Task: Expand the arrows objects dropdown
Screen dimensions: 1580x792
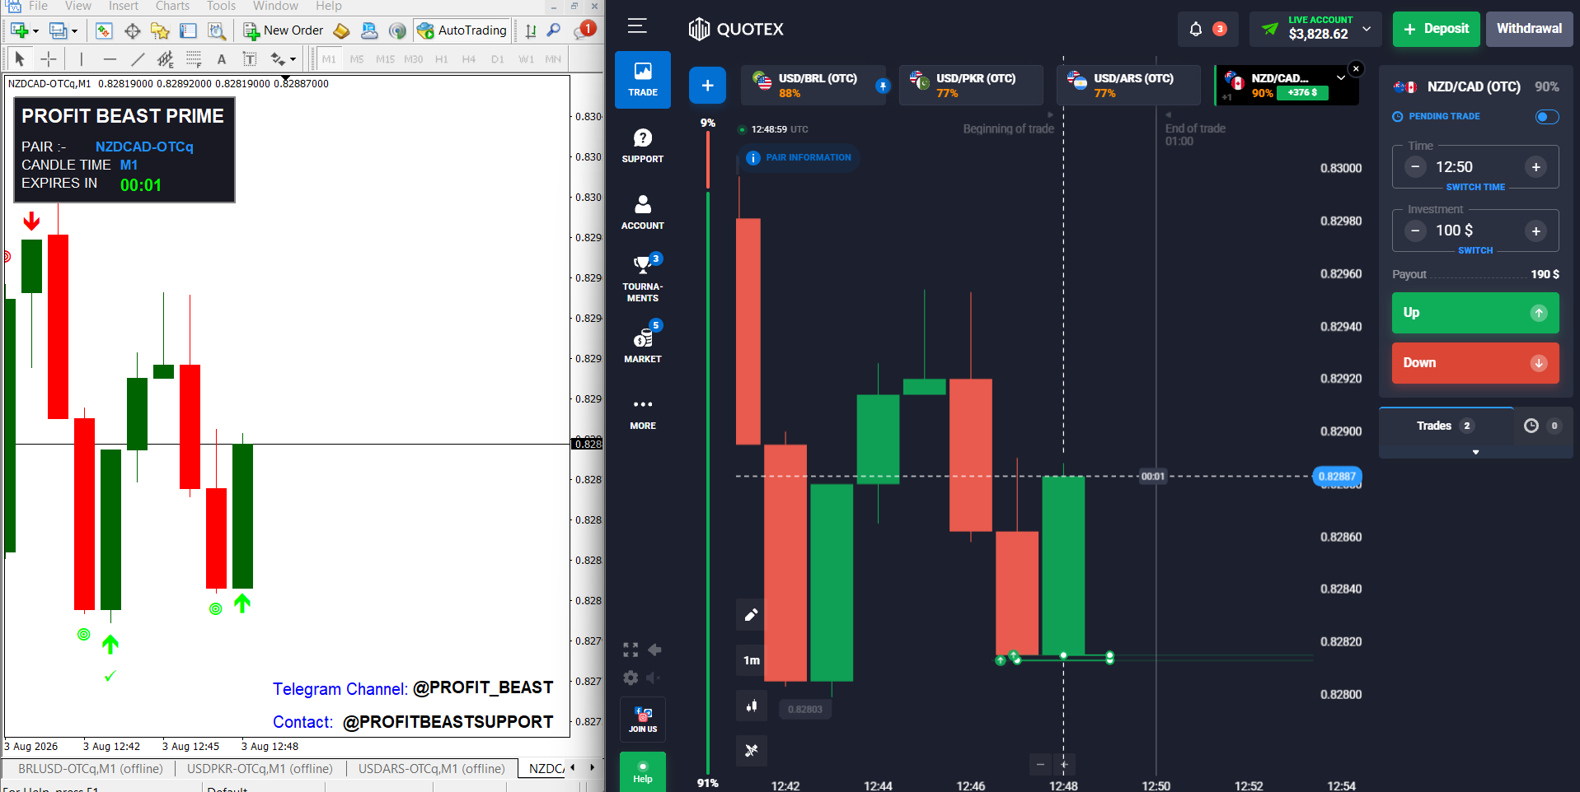Action: (x=293, y=59)
